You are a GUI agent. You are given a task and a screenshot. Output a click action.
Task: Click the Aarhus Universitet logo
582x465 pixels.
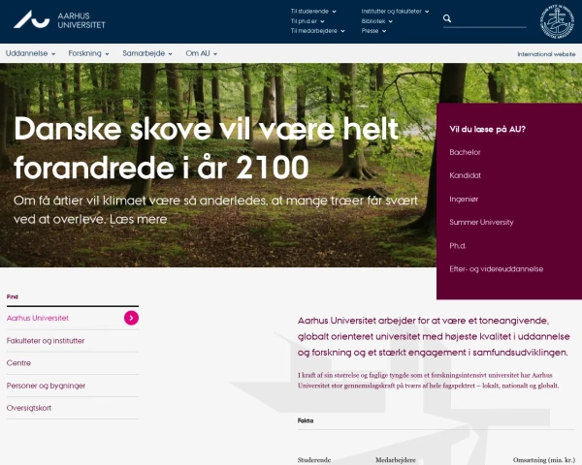coord(59,20)
